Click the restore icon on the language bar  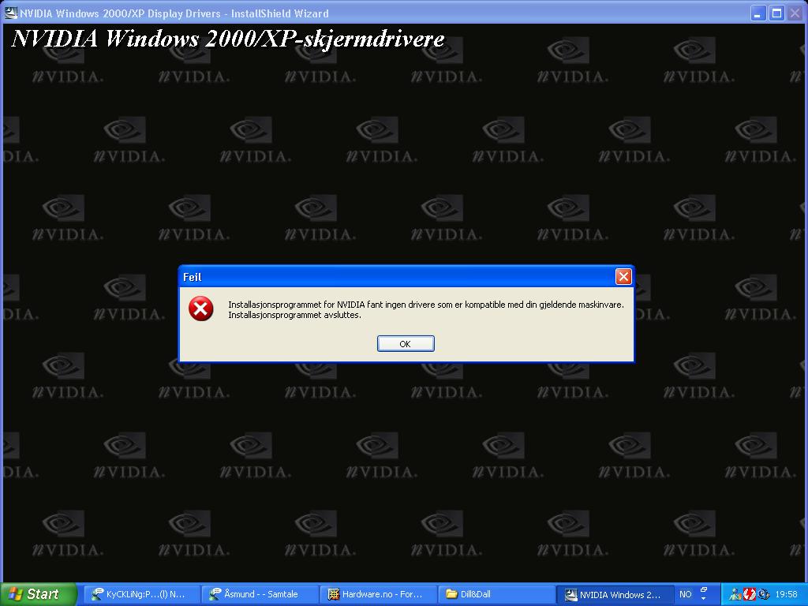coord(704,589)
